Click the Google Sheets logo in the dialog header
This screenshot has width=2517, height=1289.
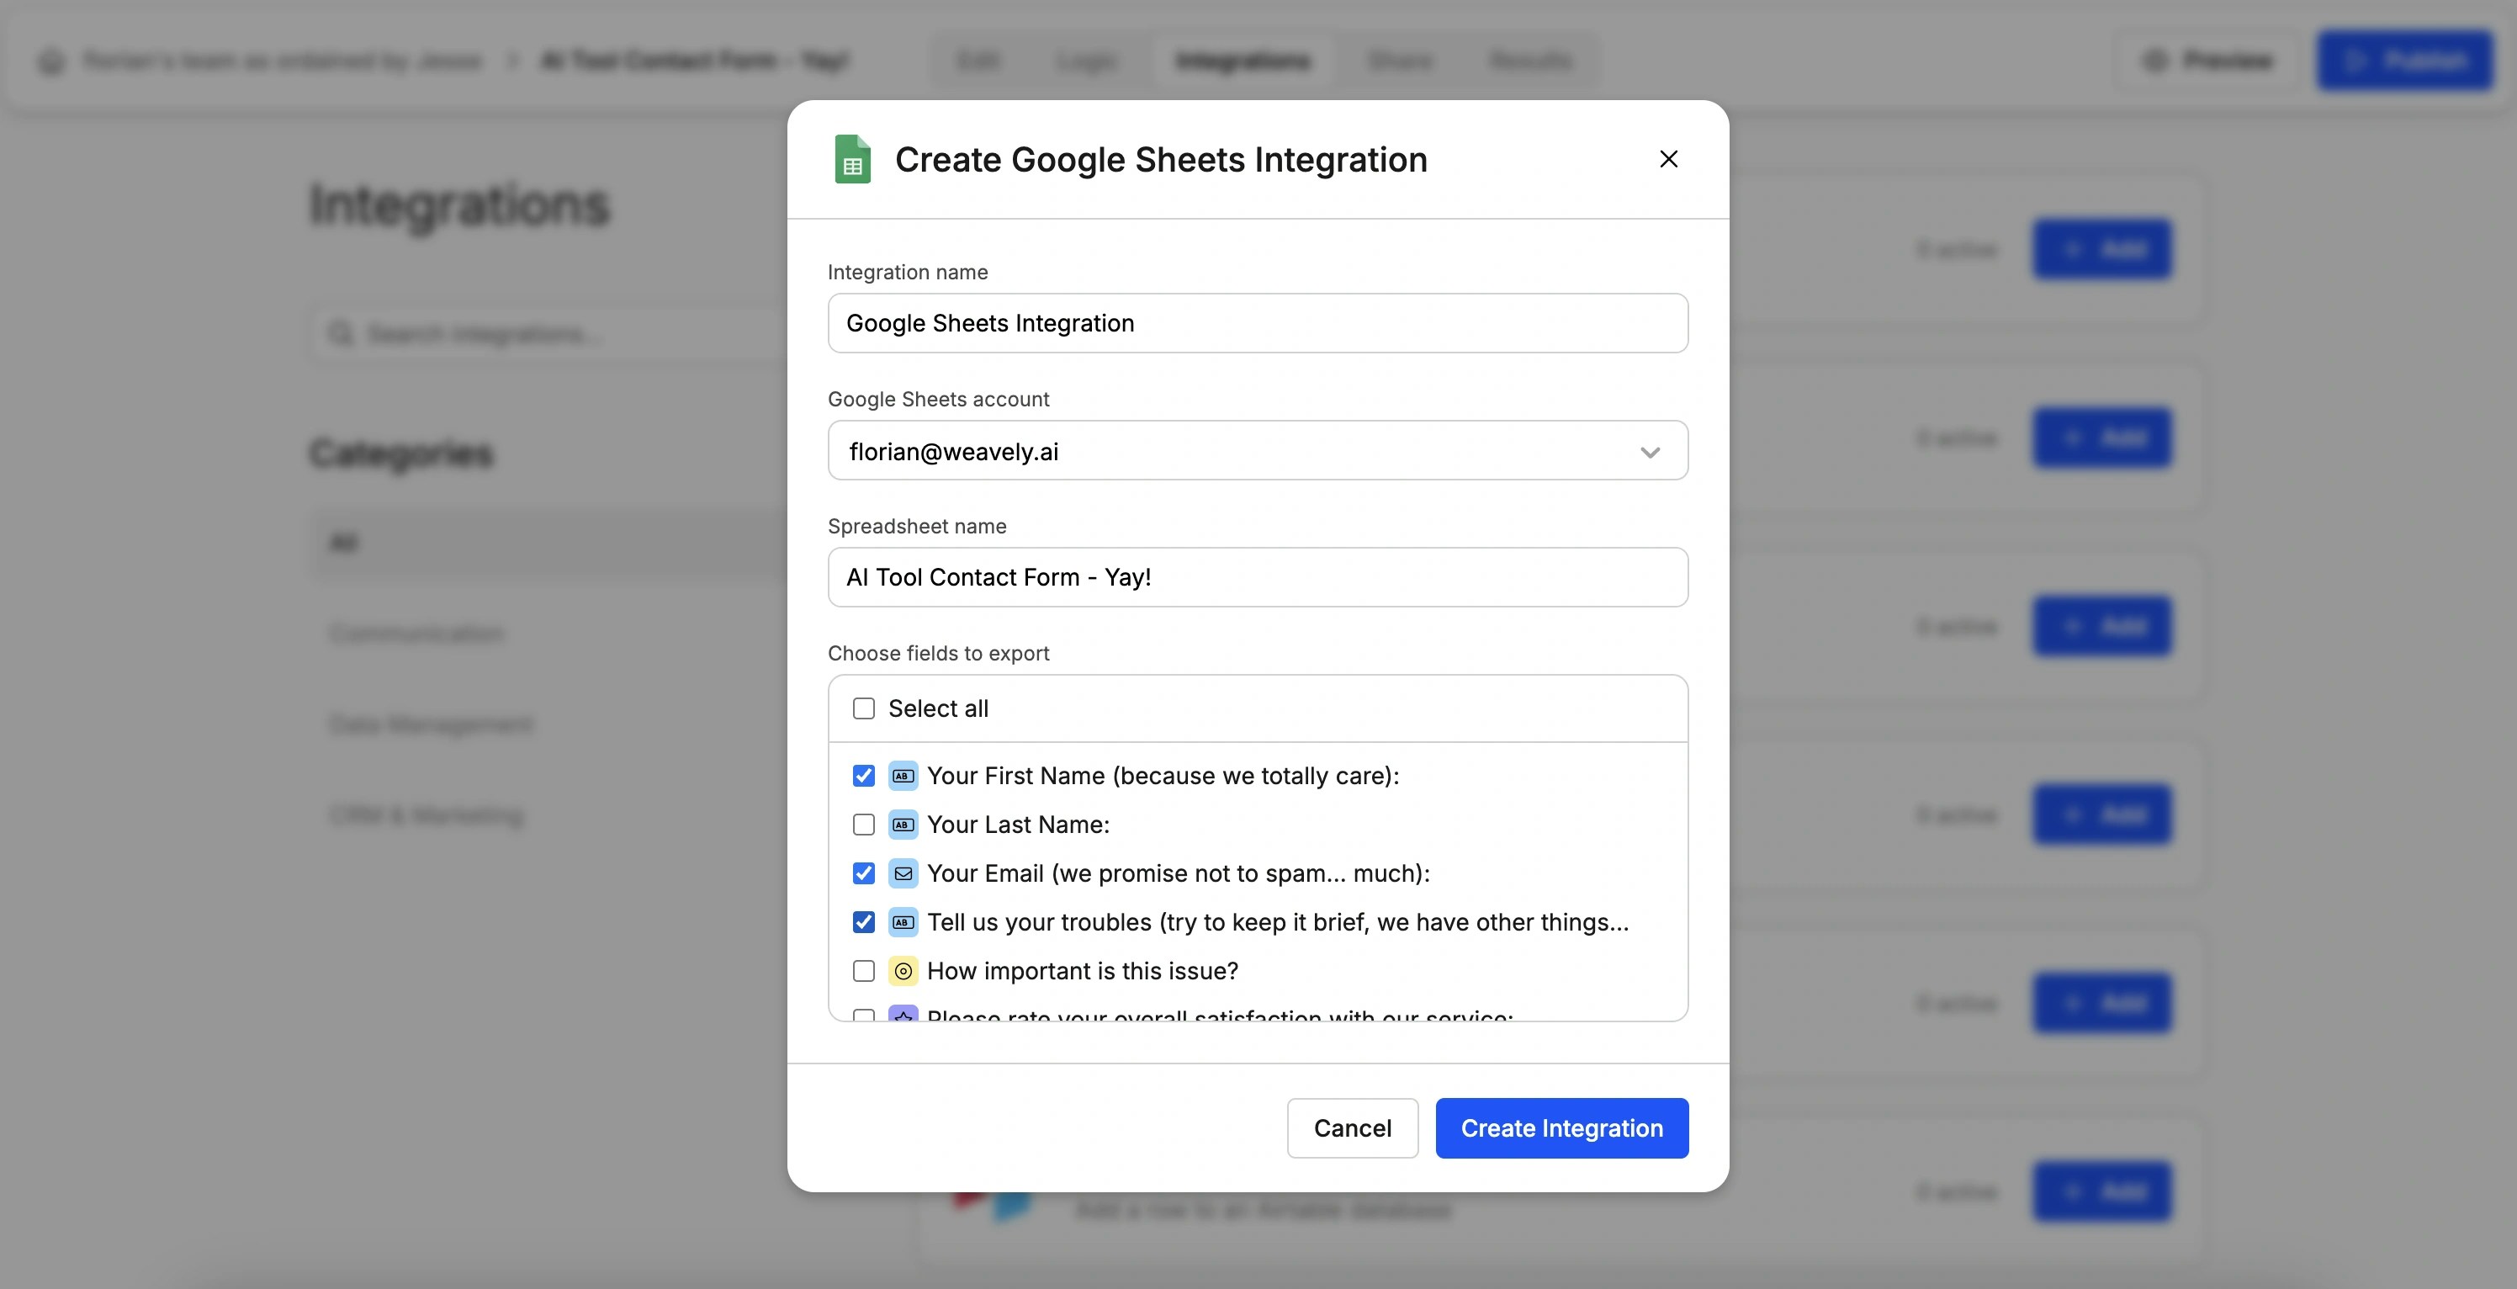click(852, 158)
